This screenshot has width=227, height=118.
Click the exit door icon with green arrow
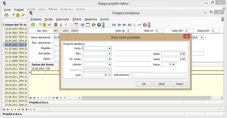(x=94, y=25)
